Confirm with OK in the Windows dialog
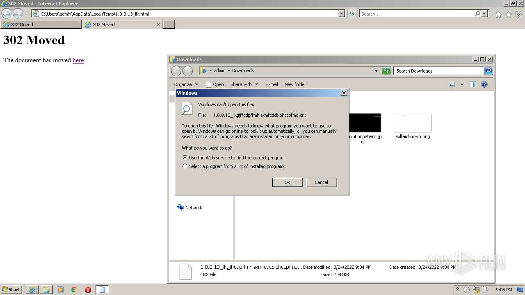525x295 pixels. tap(288, 182)
